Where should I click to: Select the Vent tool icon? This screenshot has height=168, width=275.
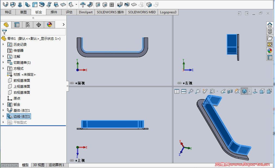(x=112, y=5)
